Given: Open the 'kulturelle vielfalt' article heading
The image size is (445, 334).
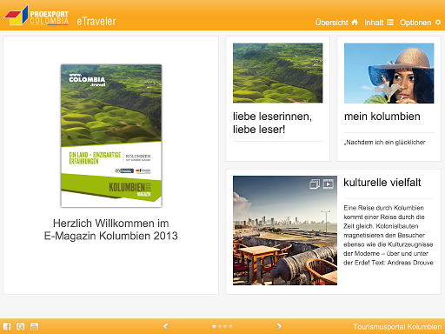Looking at the screenshot, I should [382, 183].
